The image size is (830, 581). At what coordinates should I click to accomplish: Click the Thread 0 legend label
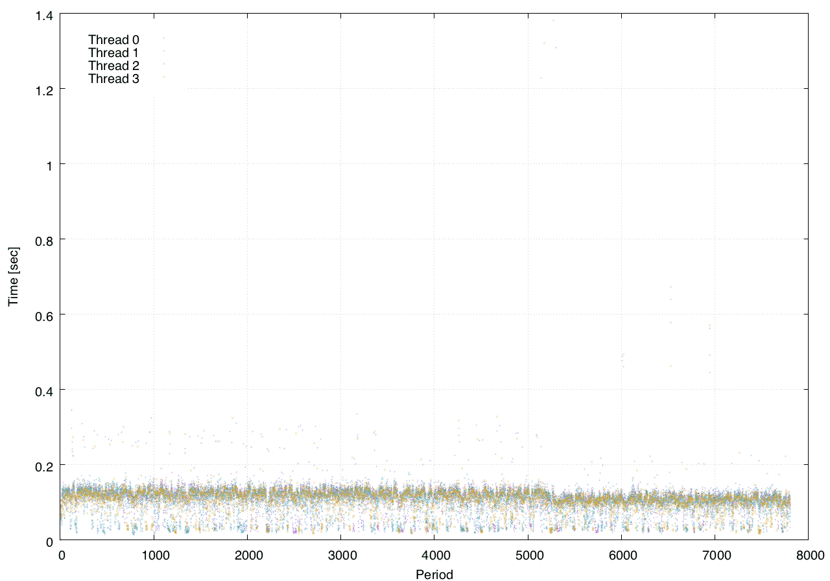click(x=113, y=40)
